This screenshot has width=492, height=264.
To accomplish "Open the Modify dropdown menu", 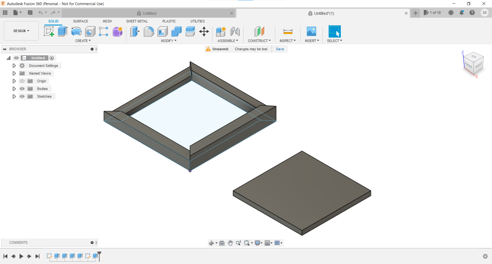I will [168, 41].
